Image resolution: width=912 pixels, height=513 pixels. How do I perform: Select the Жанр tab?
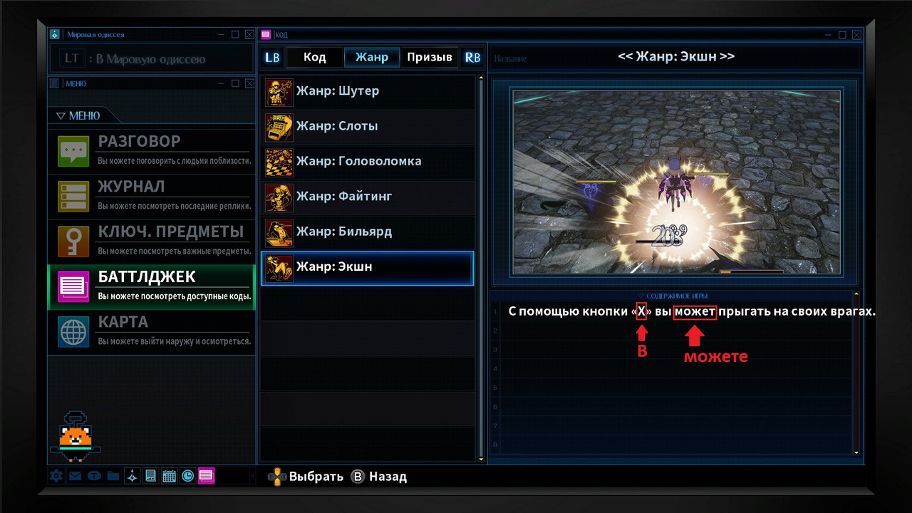(371, 58)
